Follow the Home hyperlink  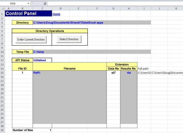[56, 14]
